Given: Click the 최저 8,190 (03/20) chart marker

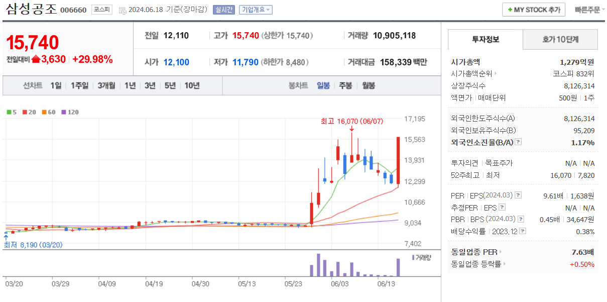Looking at the screenshot, I should tap(33, 245).
